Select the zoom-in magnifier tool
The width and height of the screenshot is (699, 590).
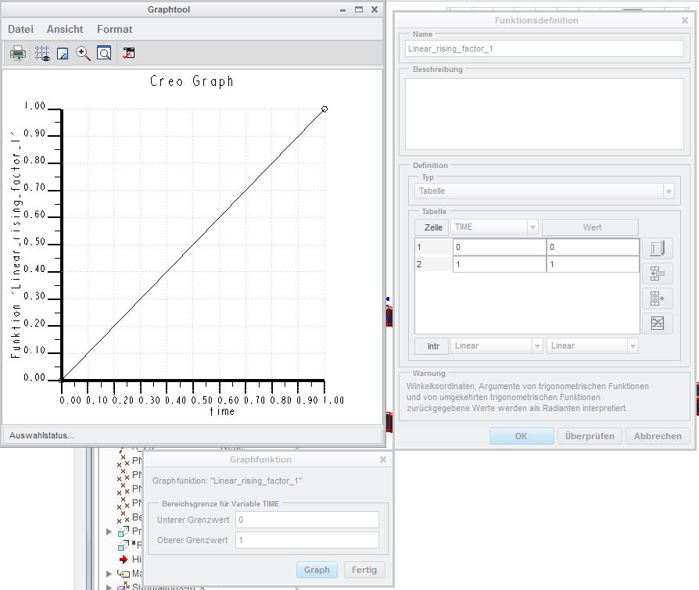click(x=83, y=53)
